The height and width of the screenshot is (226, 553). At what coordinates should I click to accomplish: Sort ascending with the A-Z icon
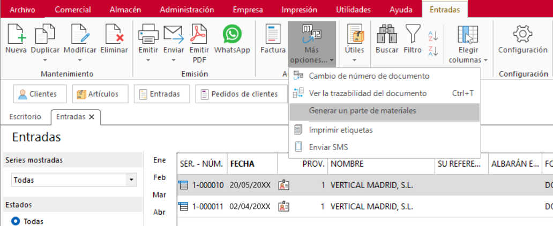tap(433, 35)
